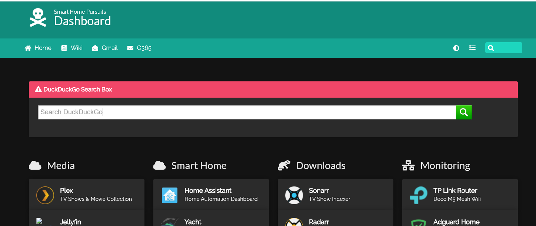The width and height of the screenshot is (536, 226).
Task: Open the Plex service card
Action: (87, 195)
